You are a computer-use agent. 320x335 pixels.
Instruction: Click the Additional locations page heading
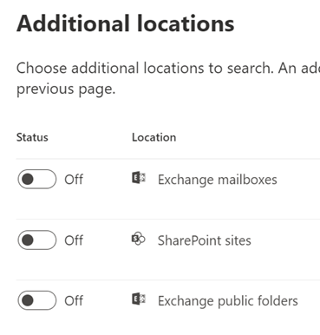tap(126, 23)
